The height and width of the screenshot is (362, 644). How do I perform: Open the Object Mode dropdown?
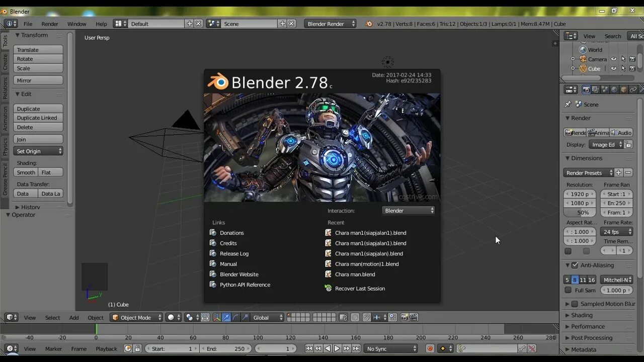136,317
